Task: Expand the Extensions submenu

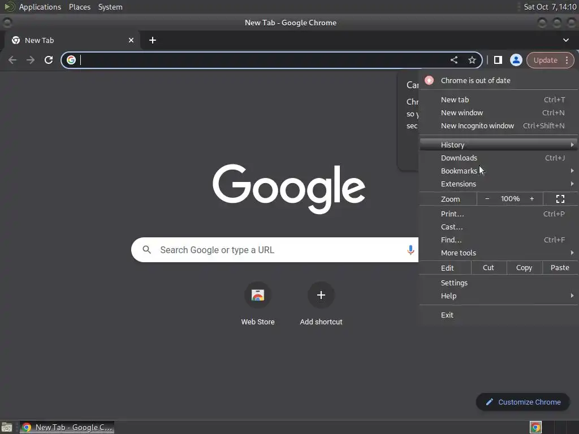Action: (499, 184)
